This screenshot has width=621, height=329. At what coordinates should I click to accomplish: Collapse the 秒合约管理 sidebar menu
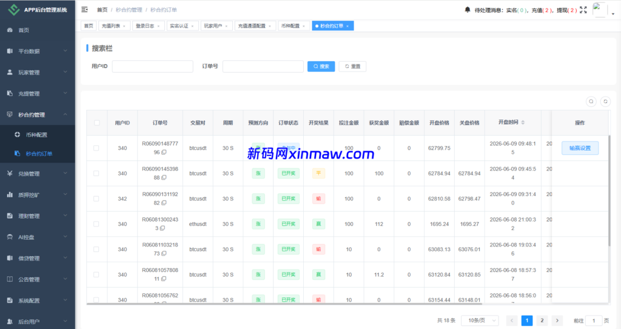38,115
